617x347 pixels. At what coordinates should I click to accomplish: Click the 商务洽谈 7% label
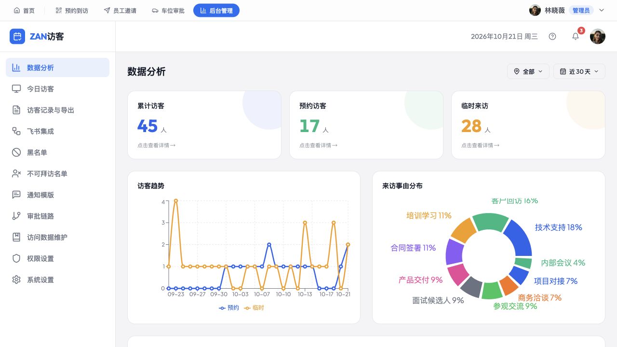[x=539, y=297]
